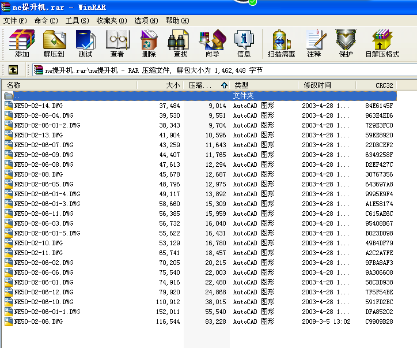This screenshot has width=417, height=348.
Task: Launch the Wizard (向导) icon
Action: tap(212, 44)
